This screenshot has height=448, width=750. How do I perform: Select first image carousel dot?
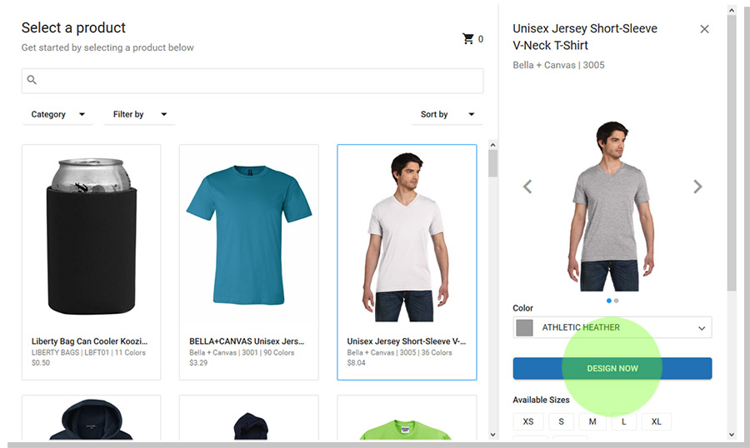609,301
